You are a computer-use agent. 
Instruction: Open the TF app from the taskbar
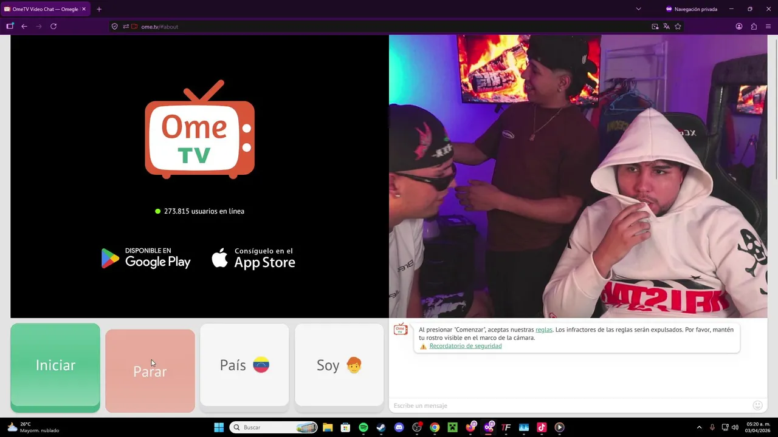(506, 427)
